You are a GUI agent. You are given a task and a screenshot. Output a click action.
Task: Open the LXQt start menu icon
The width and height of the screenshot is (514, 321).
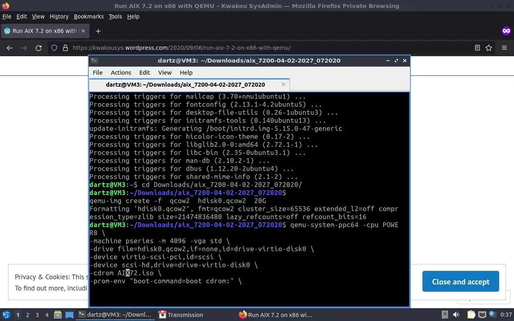[x=6, y=315]
